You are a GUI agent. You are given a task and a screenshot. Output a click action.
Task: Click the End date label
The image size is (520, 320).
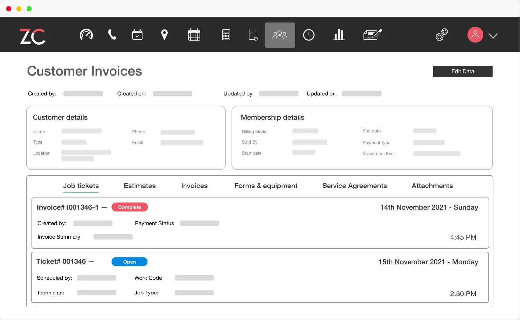372,131
